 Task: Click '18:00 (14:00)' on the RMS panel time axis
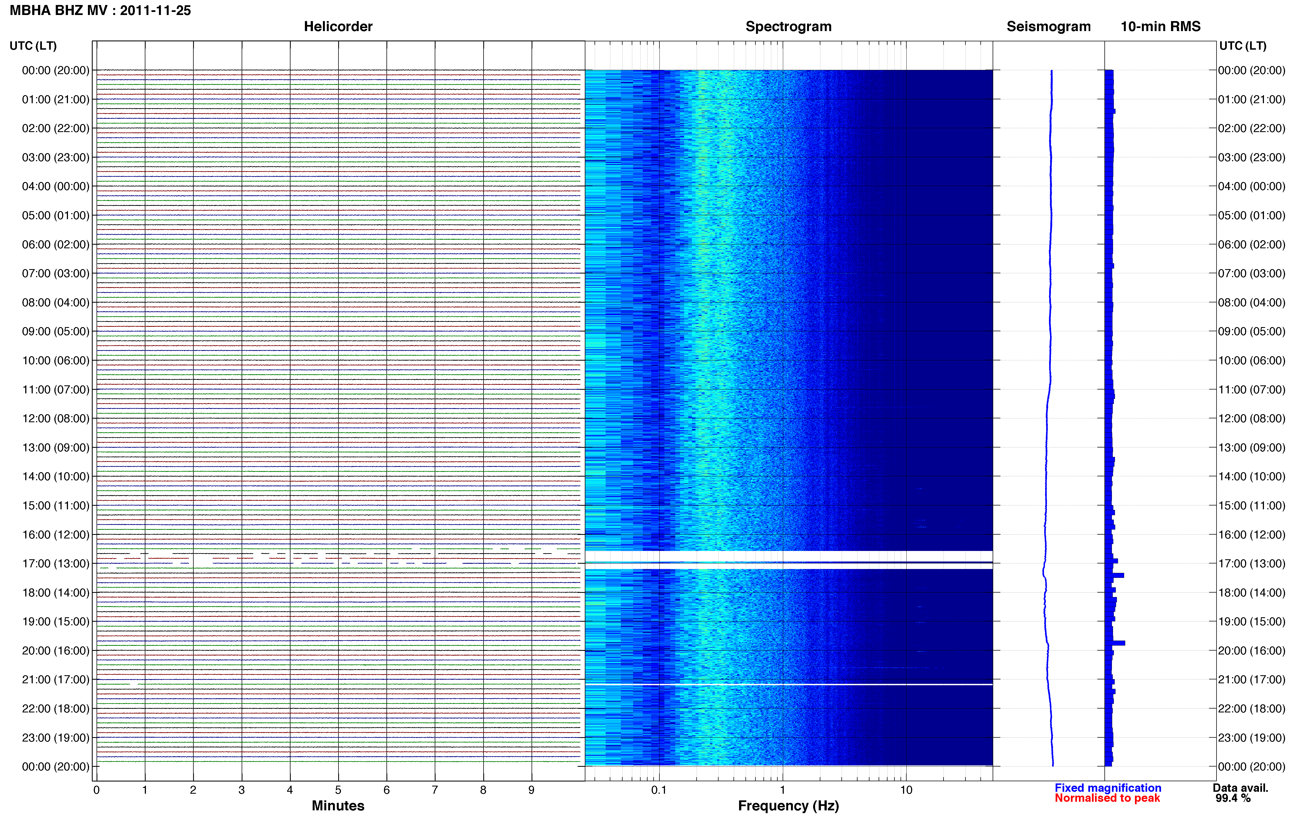(x=1251, y=593)
